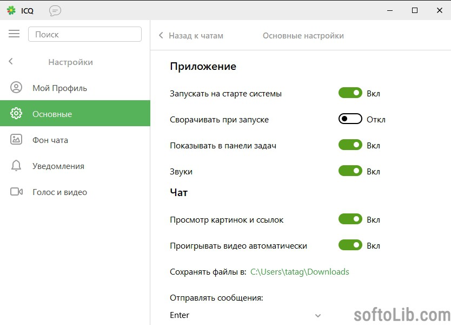Click the chevron before Назад к чатам
451x325 pixels.
click(x=161, y=35)
